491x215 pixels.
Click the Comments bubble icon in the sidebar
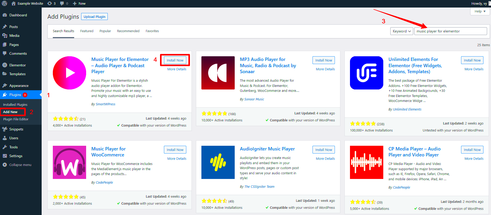click(x=5, y=53)
